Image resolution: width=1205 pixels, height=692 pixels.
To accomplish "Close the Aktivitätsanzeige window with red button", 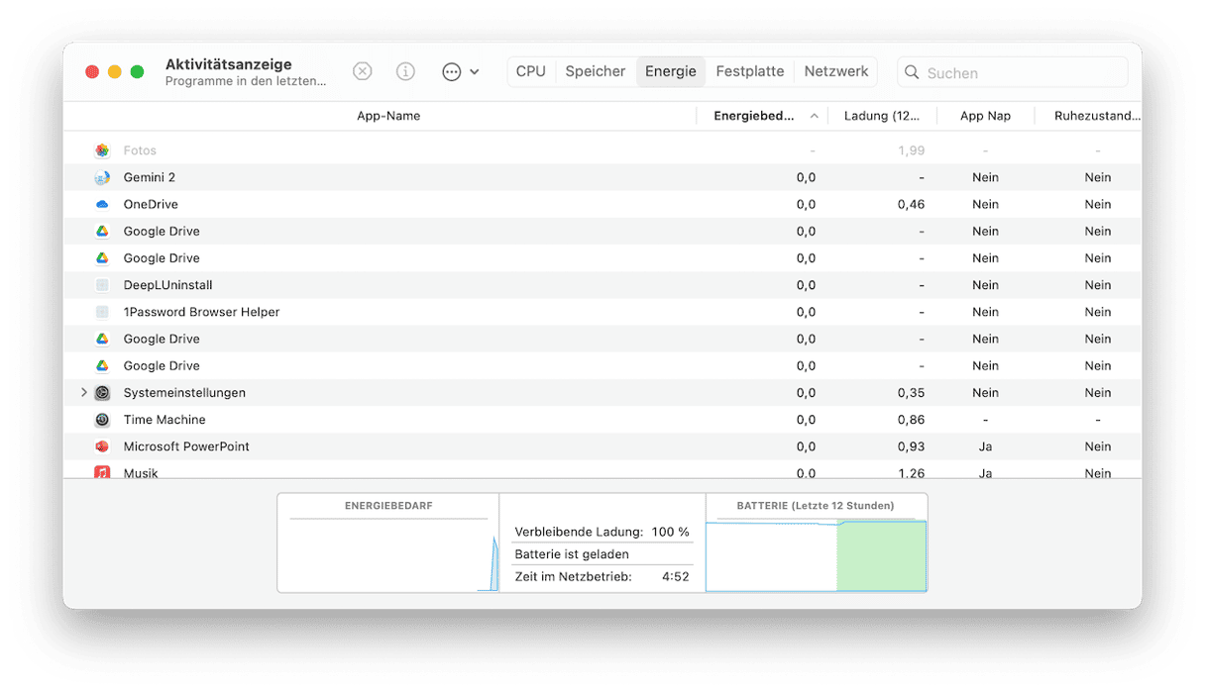I will (92, 72).
